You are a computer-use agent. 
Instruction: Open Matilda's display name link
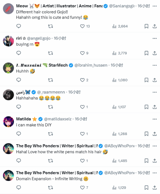pos(23,119)
